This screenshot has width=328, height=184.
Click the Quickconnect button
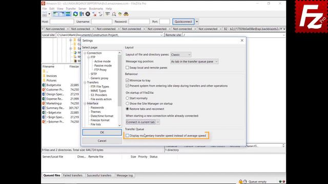[x=183, y=21]
